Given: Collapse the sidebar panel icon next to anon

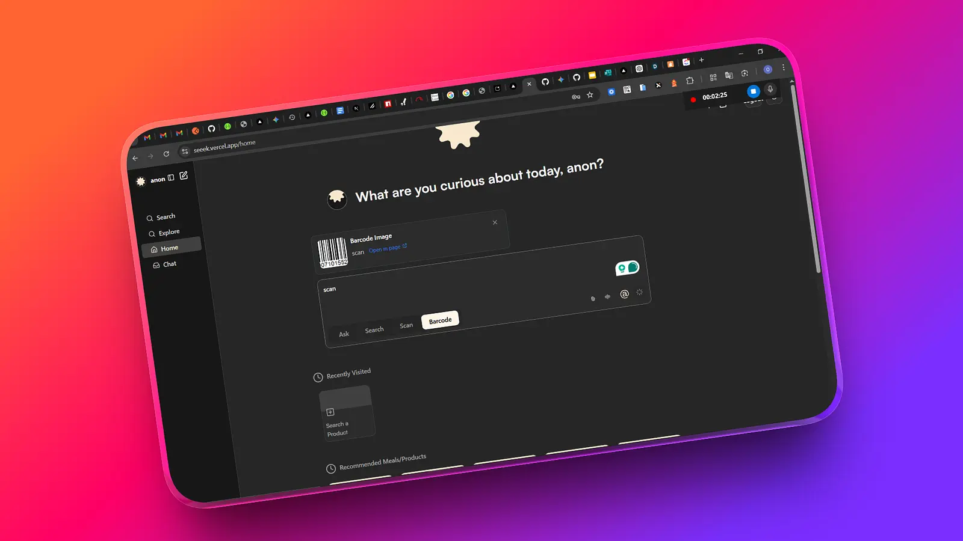Looking at the screenshot, I should click(171, 177).
